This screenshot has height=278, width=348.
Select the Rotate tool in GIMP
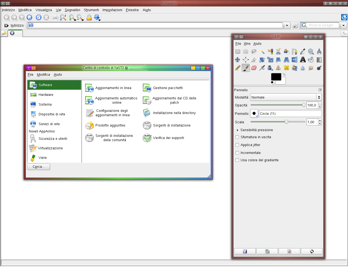[262, 60]
